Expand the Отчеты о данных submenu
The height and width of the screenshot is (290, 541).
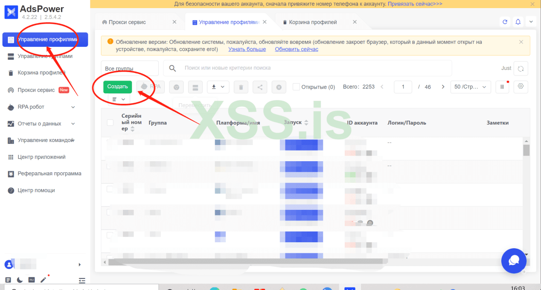coord(73,124)
